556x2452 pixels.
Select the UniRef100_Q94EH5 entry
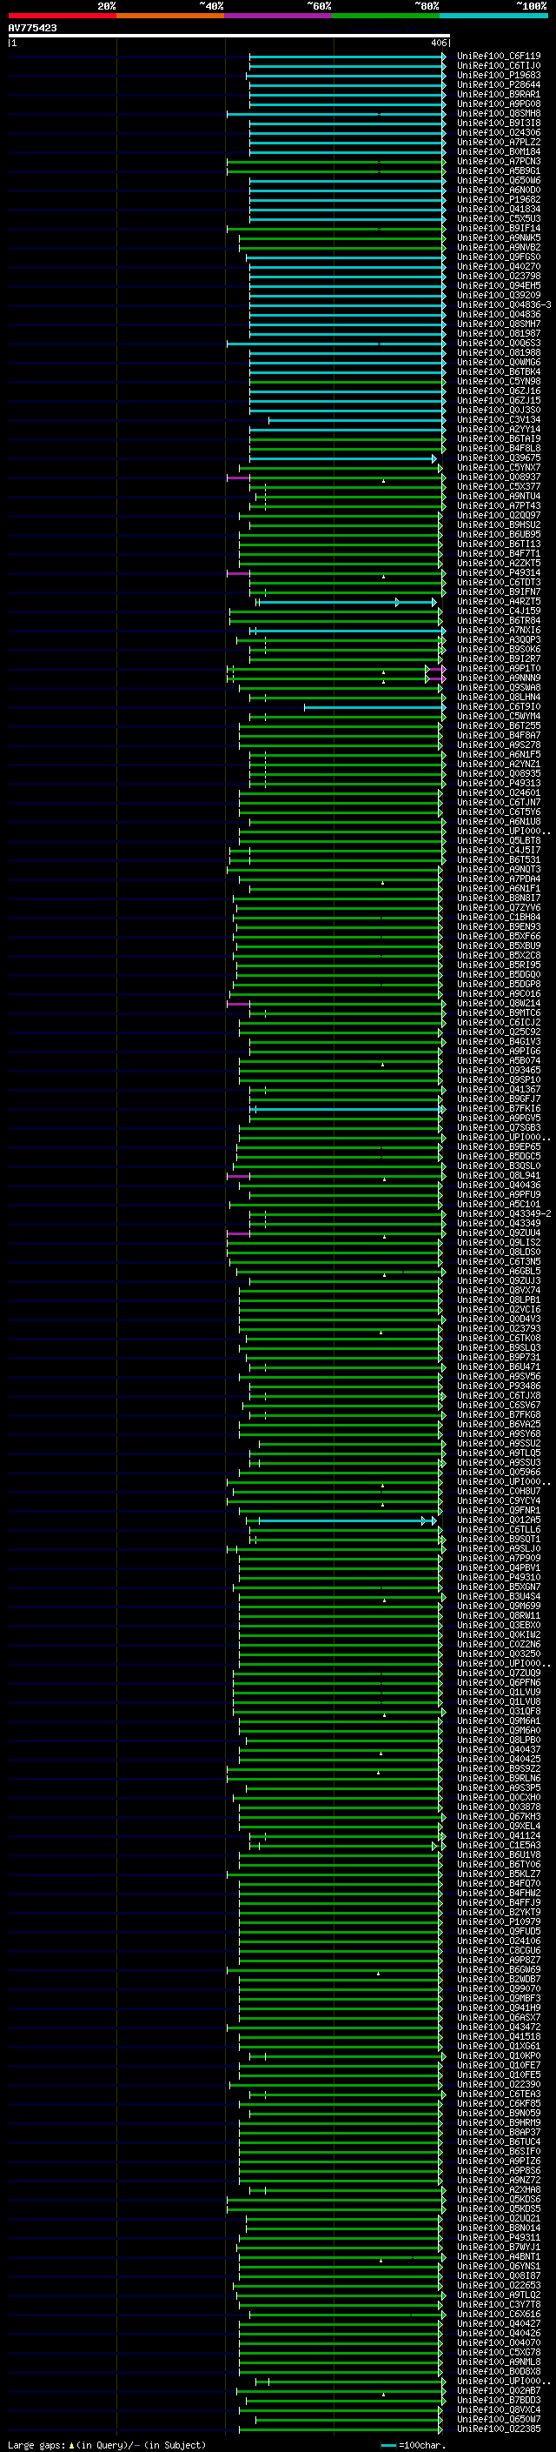coord(499,286)
